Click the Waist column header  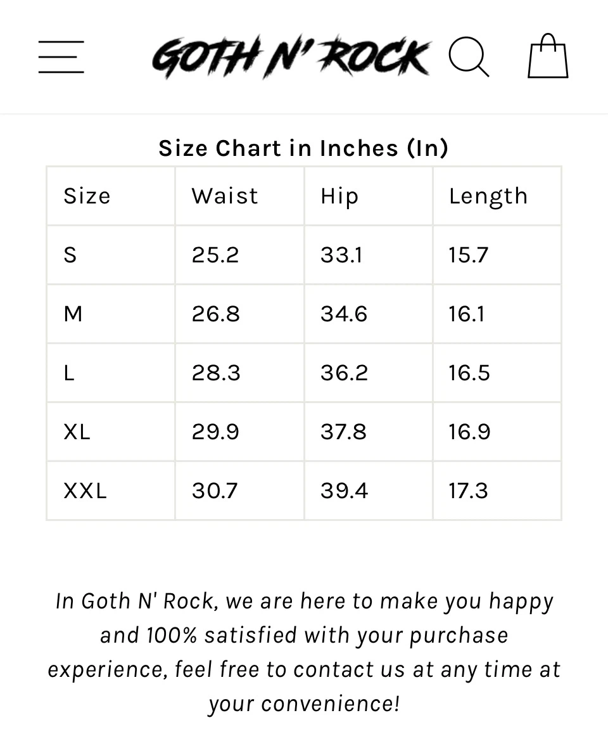pos(225,196)
